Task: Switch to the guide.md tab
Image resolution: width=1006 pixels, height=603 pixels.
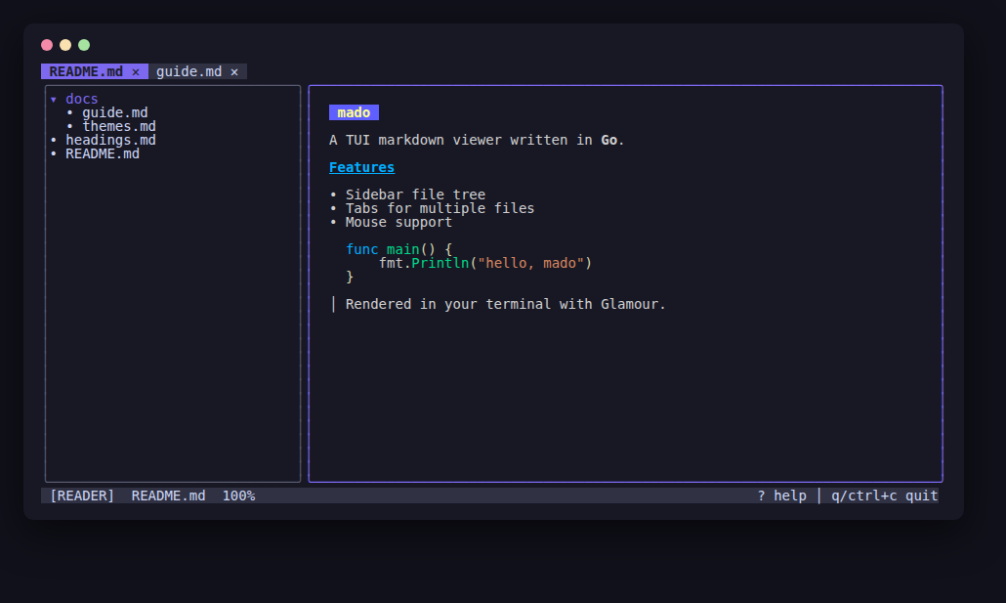Action: [x=189, y=71]
